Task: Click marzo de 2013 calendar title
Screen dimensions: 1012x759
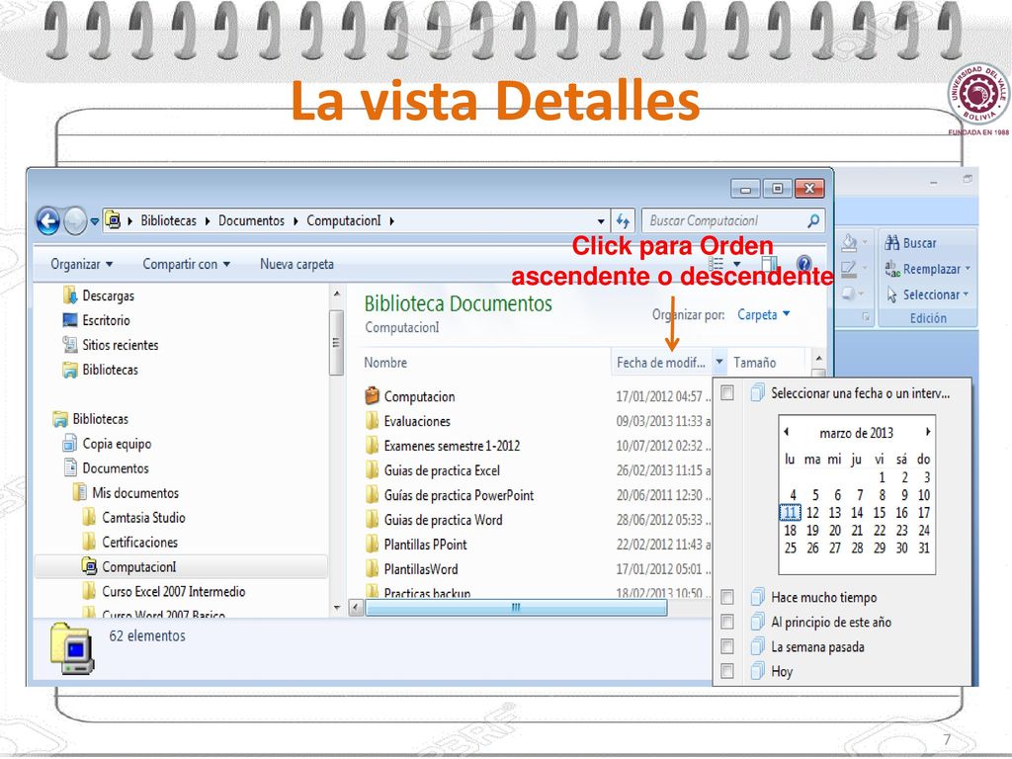Action: pos(857,433)
